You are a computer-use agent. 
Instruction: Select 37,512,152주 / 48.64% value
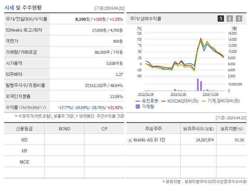point(104,85)
